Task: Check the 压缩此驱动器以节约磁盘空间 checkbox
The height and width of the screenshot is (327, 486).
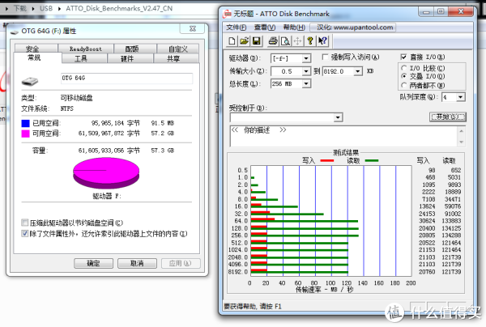Action: click(24, 223)
